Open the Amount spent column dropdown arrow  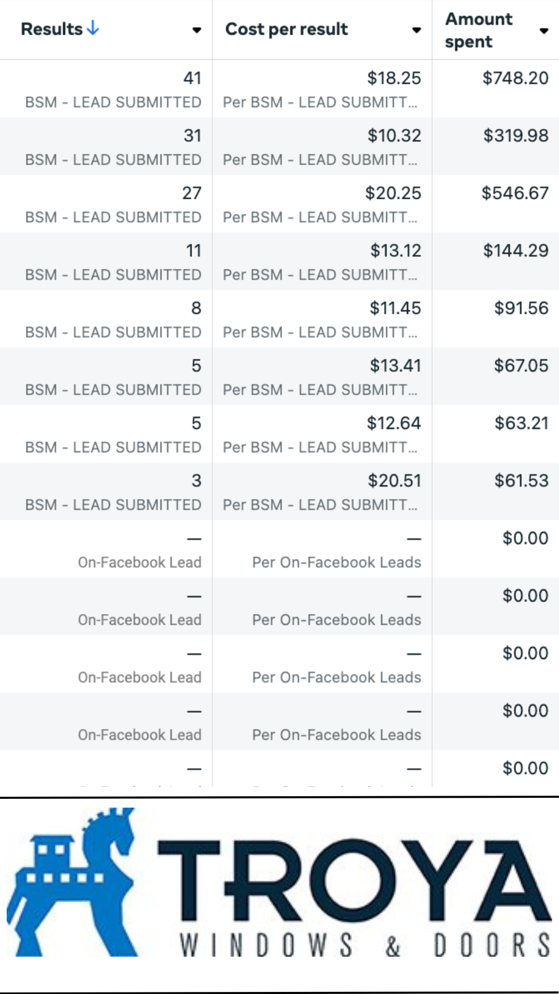543,31
